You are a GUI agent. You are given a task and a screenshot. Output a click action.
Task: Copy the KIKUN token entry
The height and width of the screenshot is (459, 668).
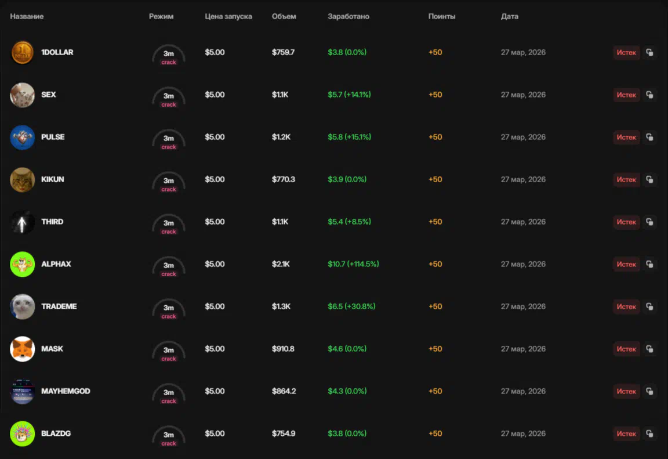[x=649, y=180]
